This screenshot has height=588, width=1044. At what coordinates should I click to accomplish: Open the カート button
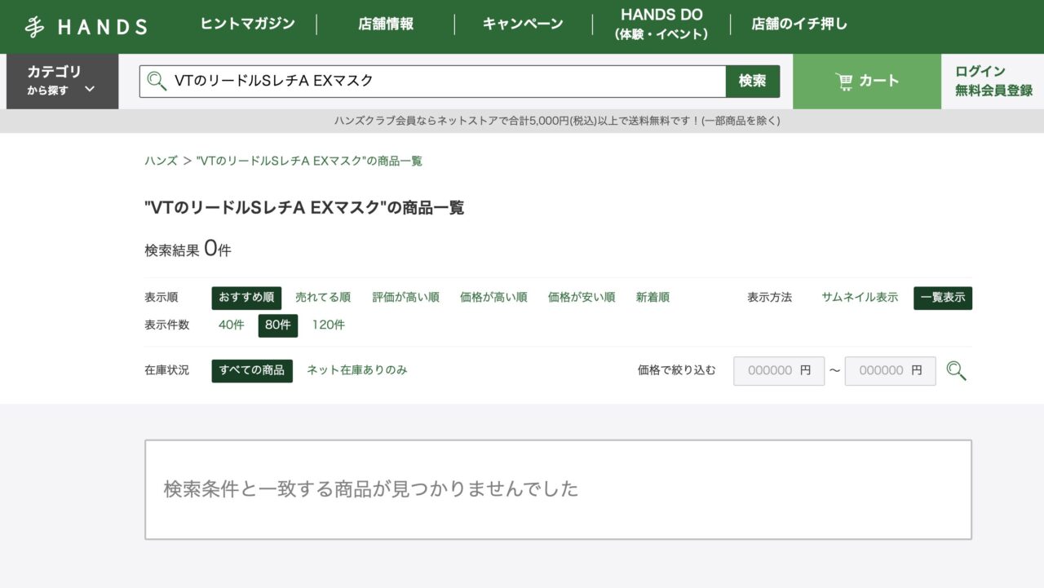[867, 81]
